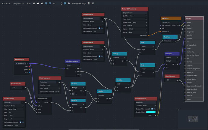Toggle the shader preview icon
Screen dimensions: 208x130
pos(93,3)
